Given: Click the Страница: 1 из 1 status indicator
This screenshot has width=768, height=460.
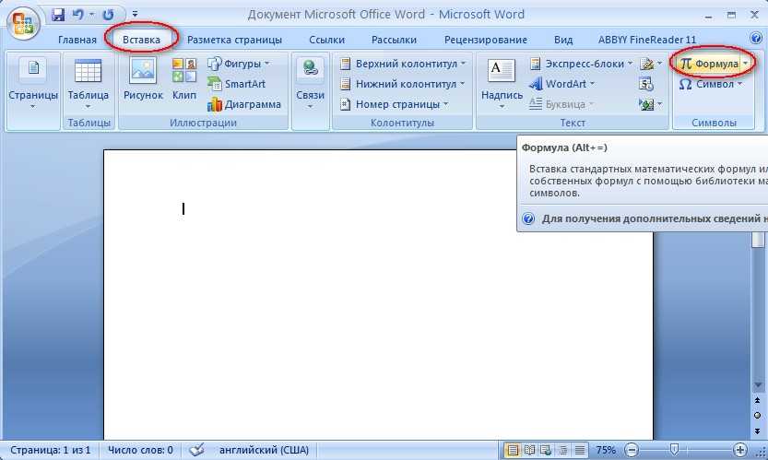Looking at the screenshot, I should 50,450.
